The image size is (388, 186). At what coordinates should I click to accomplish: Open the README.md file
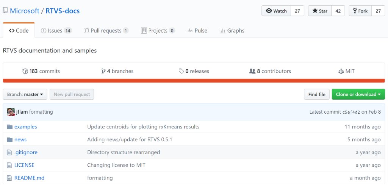tap(29, 178)
